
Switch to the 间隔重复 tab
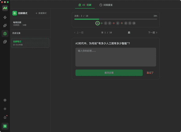pyautogui.click(x=106, y=5)
